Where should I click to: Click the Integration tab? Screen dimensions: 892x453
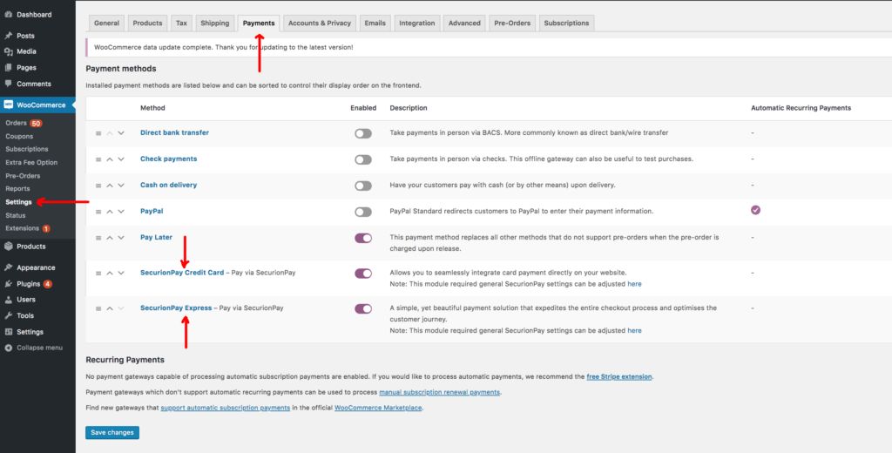coord(417,24)
